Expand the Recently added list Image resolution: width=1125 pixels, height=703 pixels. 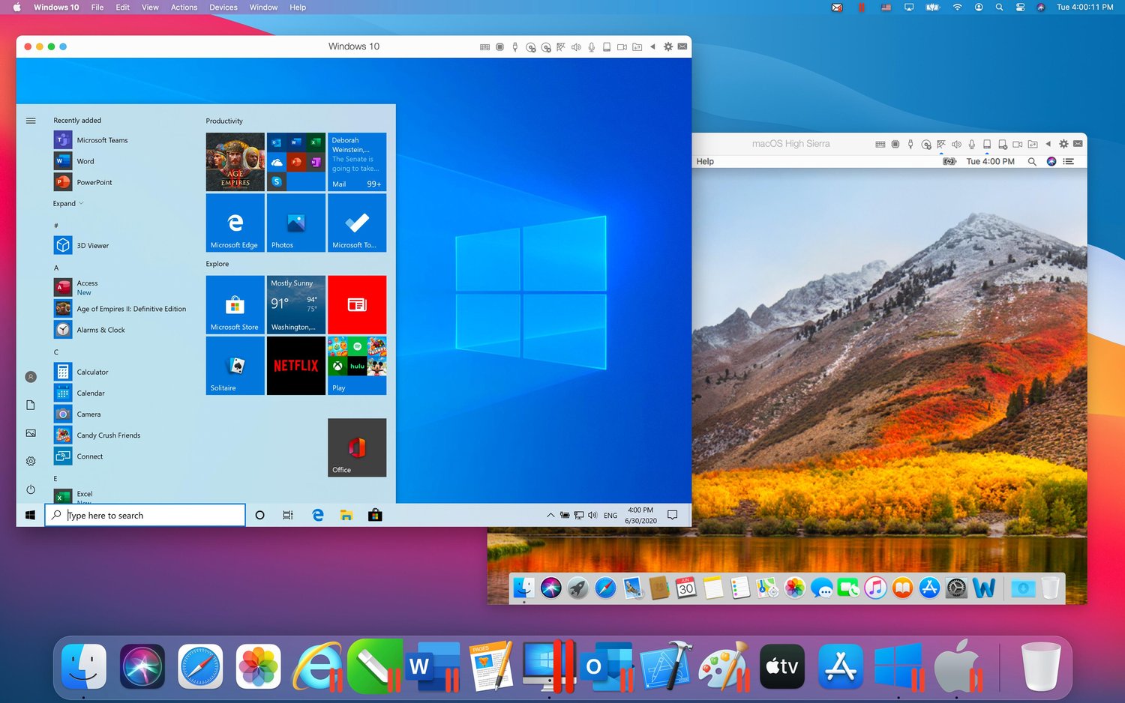(67, 203)
